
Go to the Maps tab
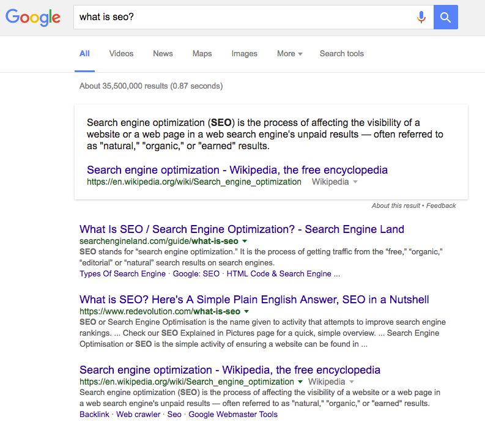pyautogui.click(x=202, y=54)
